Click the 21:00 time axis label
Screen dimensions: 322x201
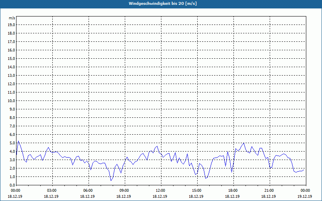click(270, 191)
